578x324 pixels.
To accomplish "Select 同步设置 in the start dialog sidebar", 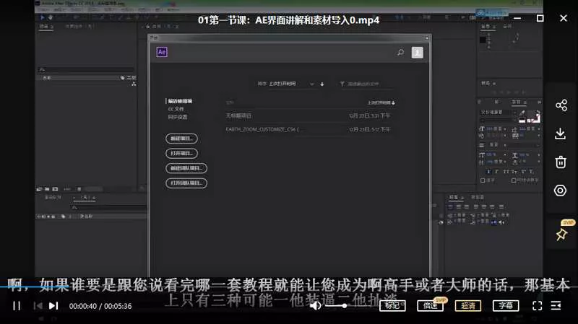I will coord(178,116).
